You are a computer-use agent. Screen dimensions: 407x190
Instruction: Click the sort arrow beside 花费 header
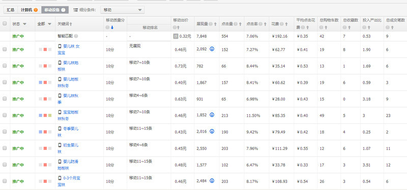coord(286,24)
